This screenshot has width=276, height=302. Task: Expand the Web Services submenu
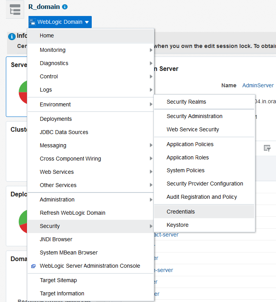tap(151, 172)
